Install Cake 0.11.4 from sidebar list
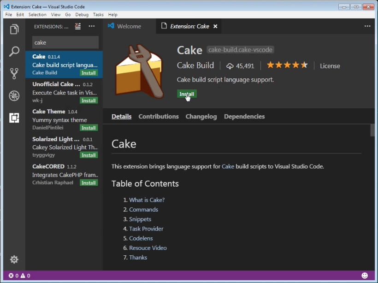The width and height of the screenshot is (378, 283). [x=89, y=73]
